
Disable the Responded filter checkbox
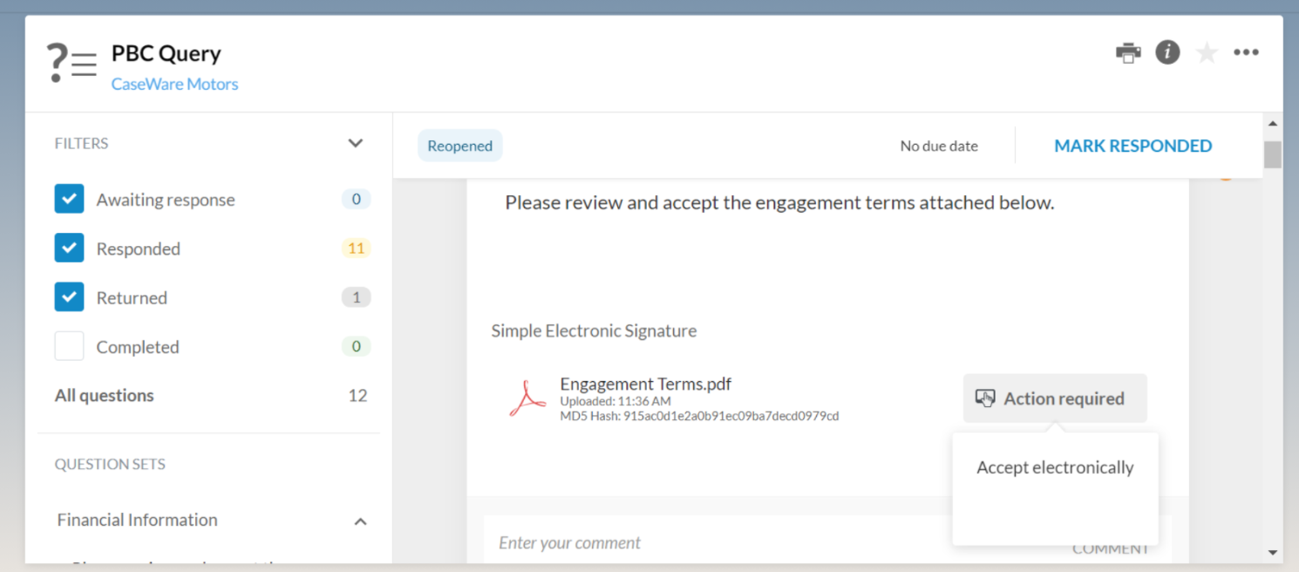click(69, 248)
